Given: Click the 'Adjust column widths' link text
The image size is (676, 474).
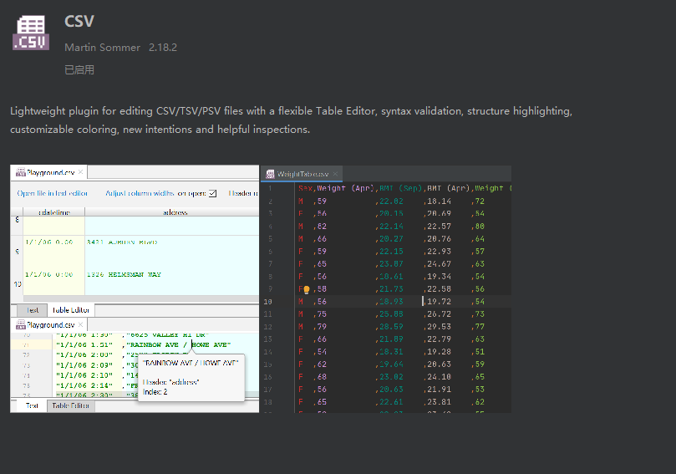Looking at the screenshot, I should [140, 193].
